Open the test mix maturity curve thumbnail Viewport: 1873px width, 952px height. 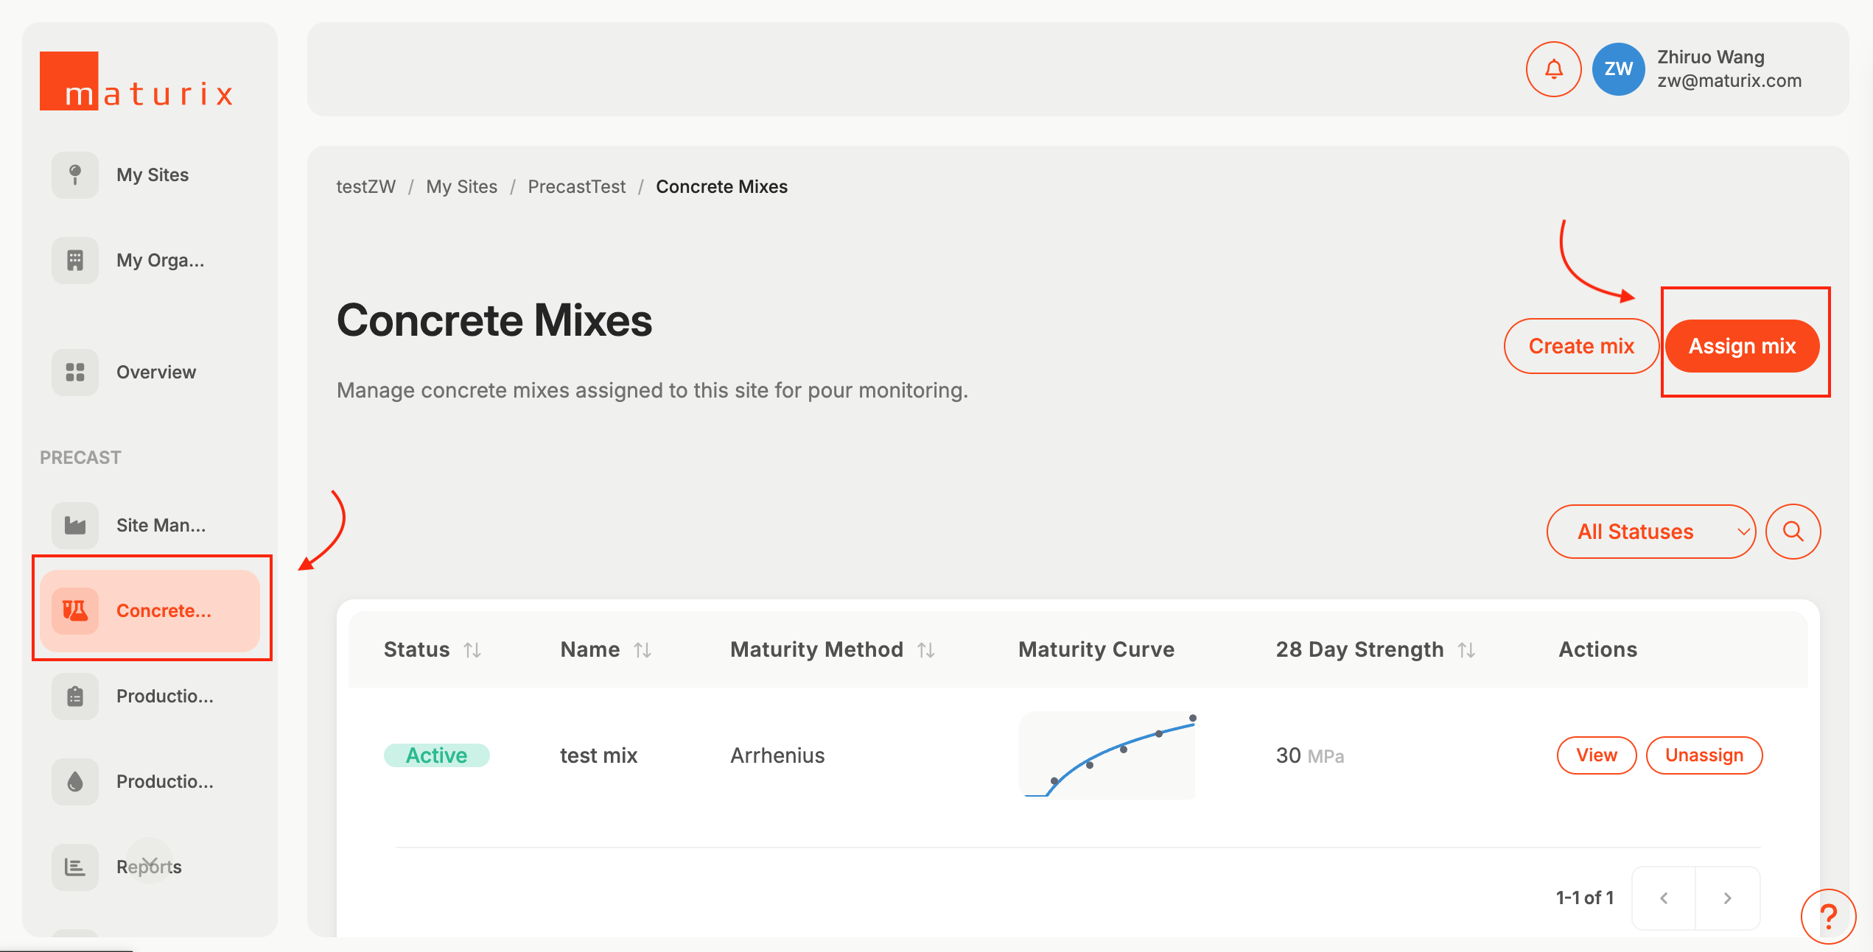pos(1107,755)
